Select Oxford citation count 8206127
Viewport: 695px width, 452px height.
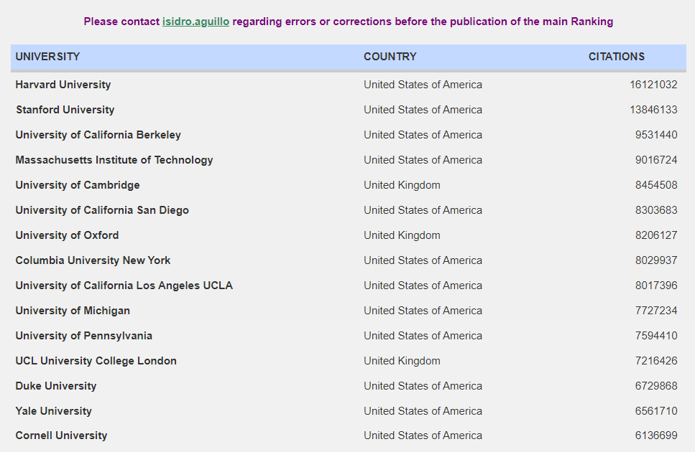[x=656, y=235]
